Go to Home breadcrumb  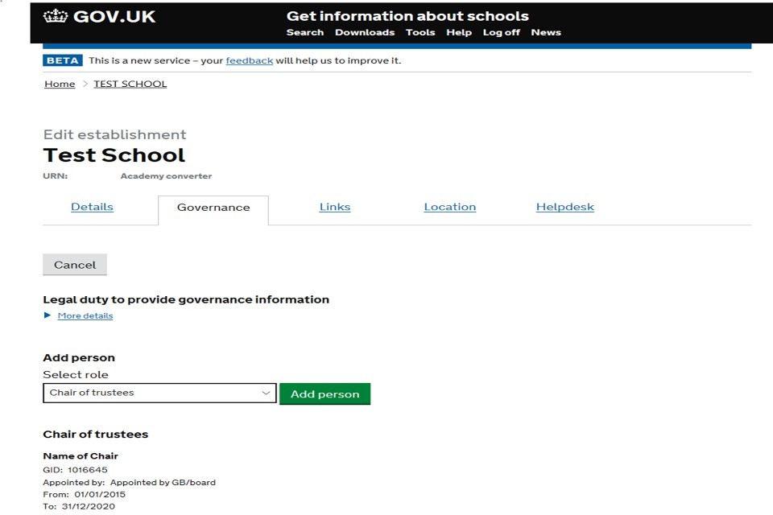pos(60,84)
